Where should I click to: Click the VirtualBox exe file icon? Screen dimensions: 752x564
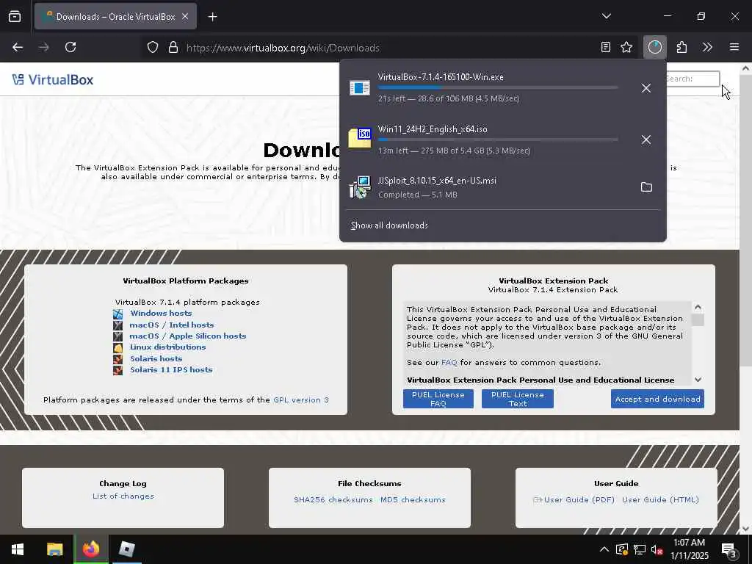tap(360, 88)
